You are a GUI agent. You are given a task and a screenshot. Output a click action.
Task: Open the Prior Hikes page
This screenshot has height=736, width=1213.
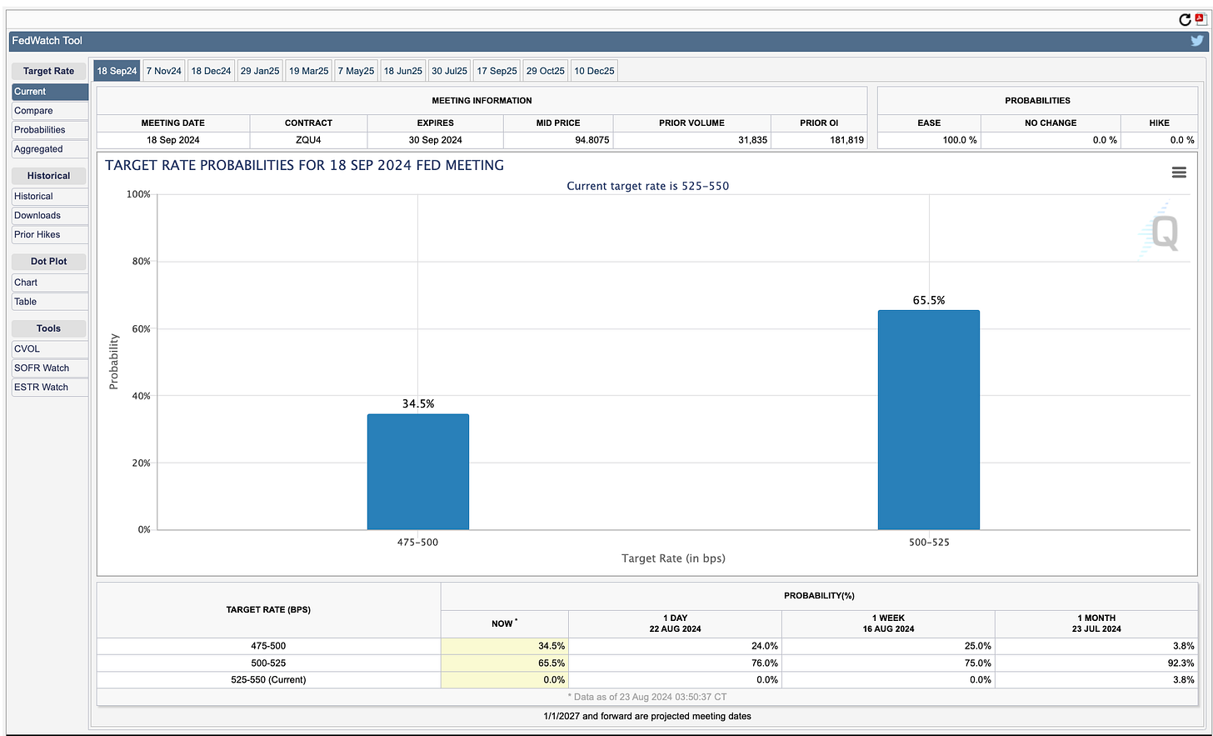[50, 234]
